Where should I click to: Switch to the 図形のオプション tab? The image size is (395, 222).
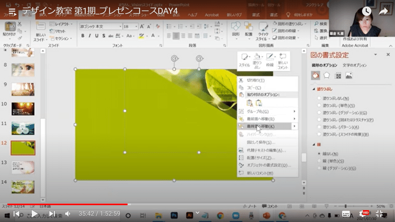pos(324,66)
